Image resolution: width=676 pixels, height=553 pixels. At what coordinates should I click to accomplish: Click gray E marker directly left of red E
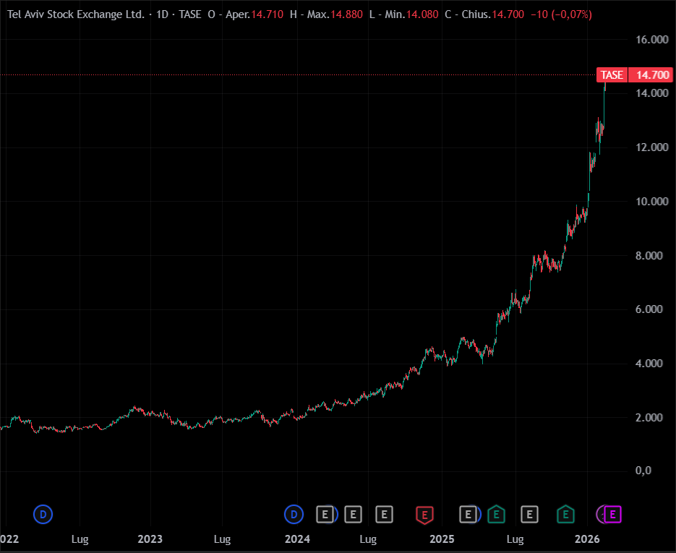tap(385, 515)
